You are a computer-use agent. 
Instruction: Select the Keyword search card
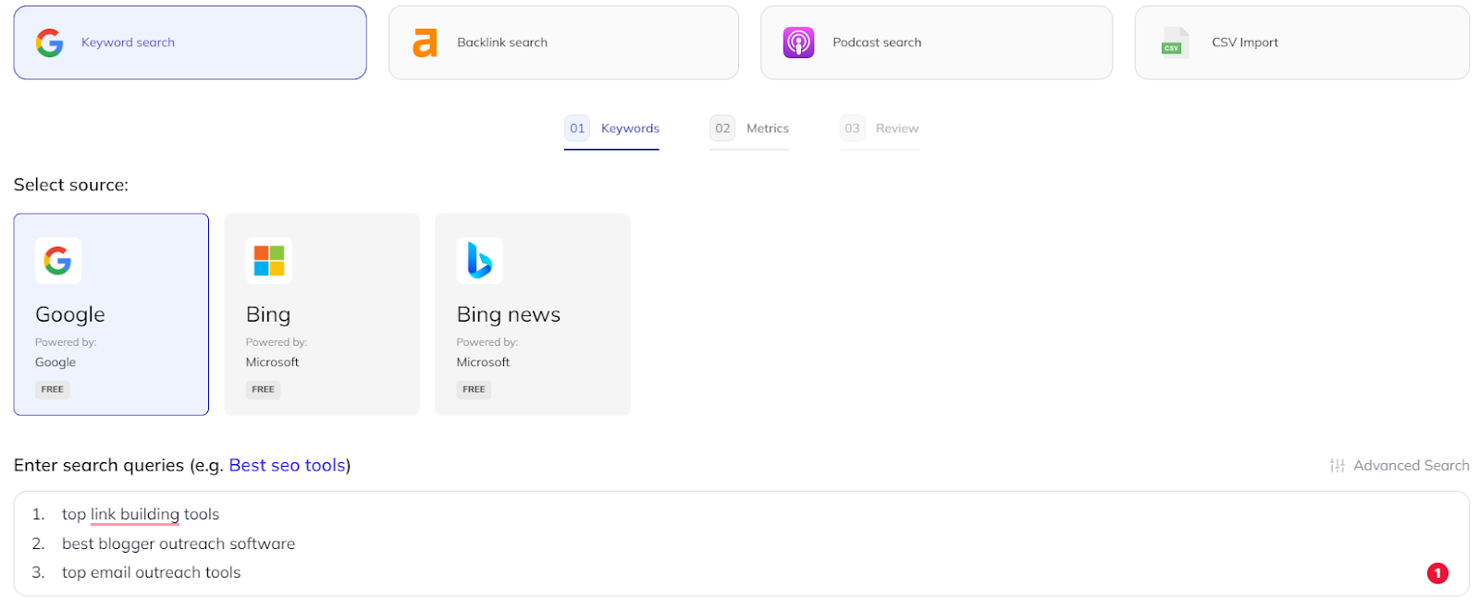[x=190, y=43]
